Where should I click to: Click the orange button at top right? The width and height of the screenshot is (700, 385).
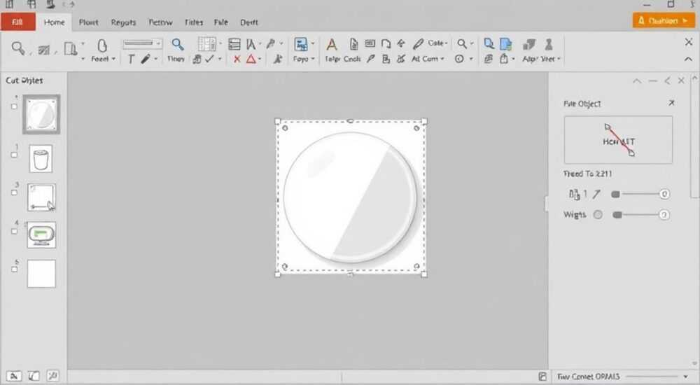pos(663,20)
